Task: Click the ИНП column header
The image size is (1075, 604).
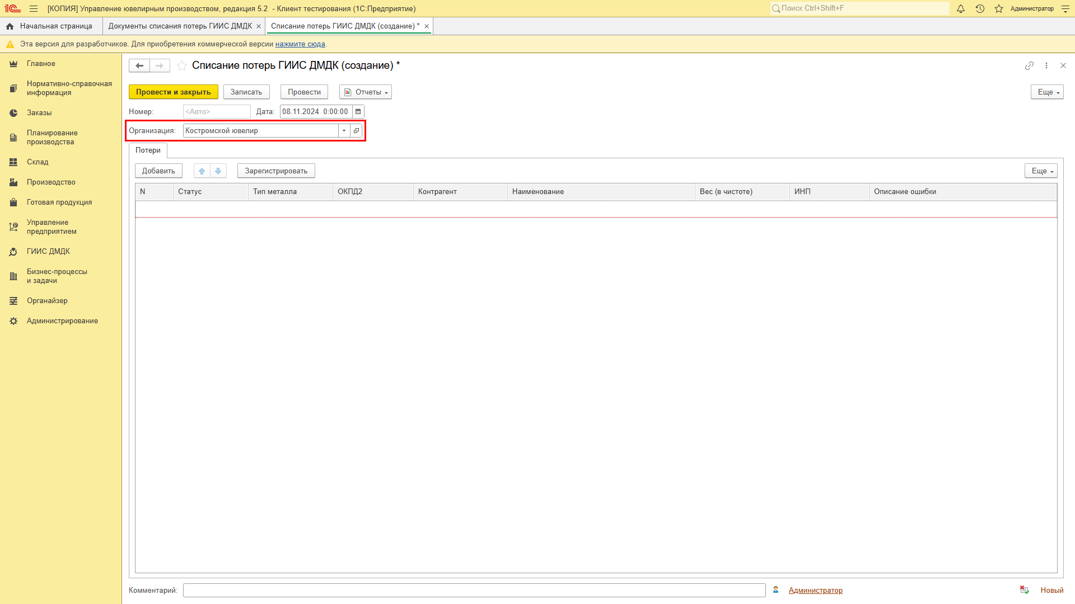Action: click(x=829, y=191)
